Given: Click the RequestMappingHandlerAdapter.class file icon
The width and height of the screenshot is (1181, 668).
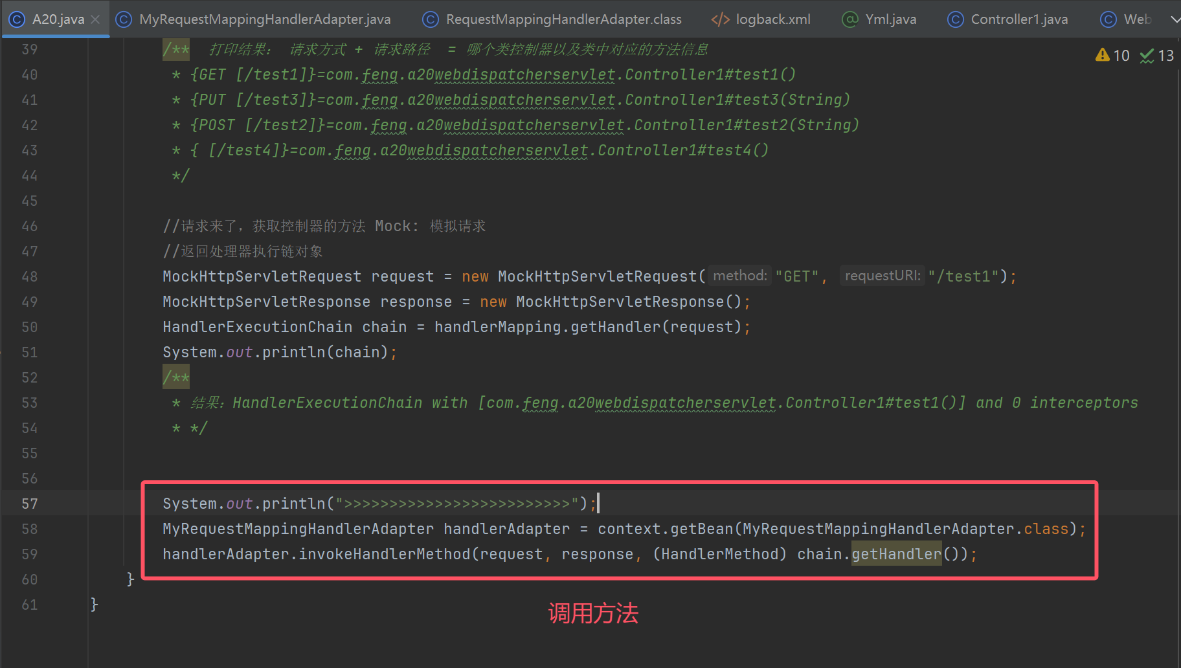Looking at the screenshot, I should pyautogui.click(x=430, y=19).
